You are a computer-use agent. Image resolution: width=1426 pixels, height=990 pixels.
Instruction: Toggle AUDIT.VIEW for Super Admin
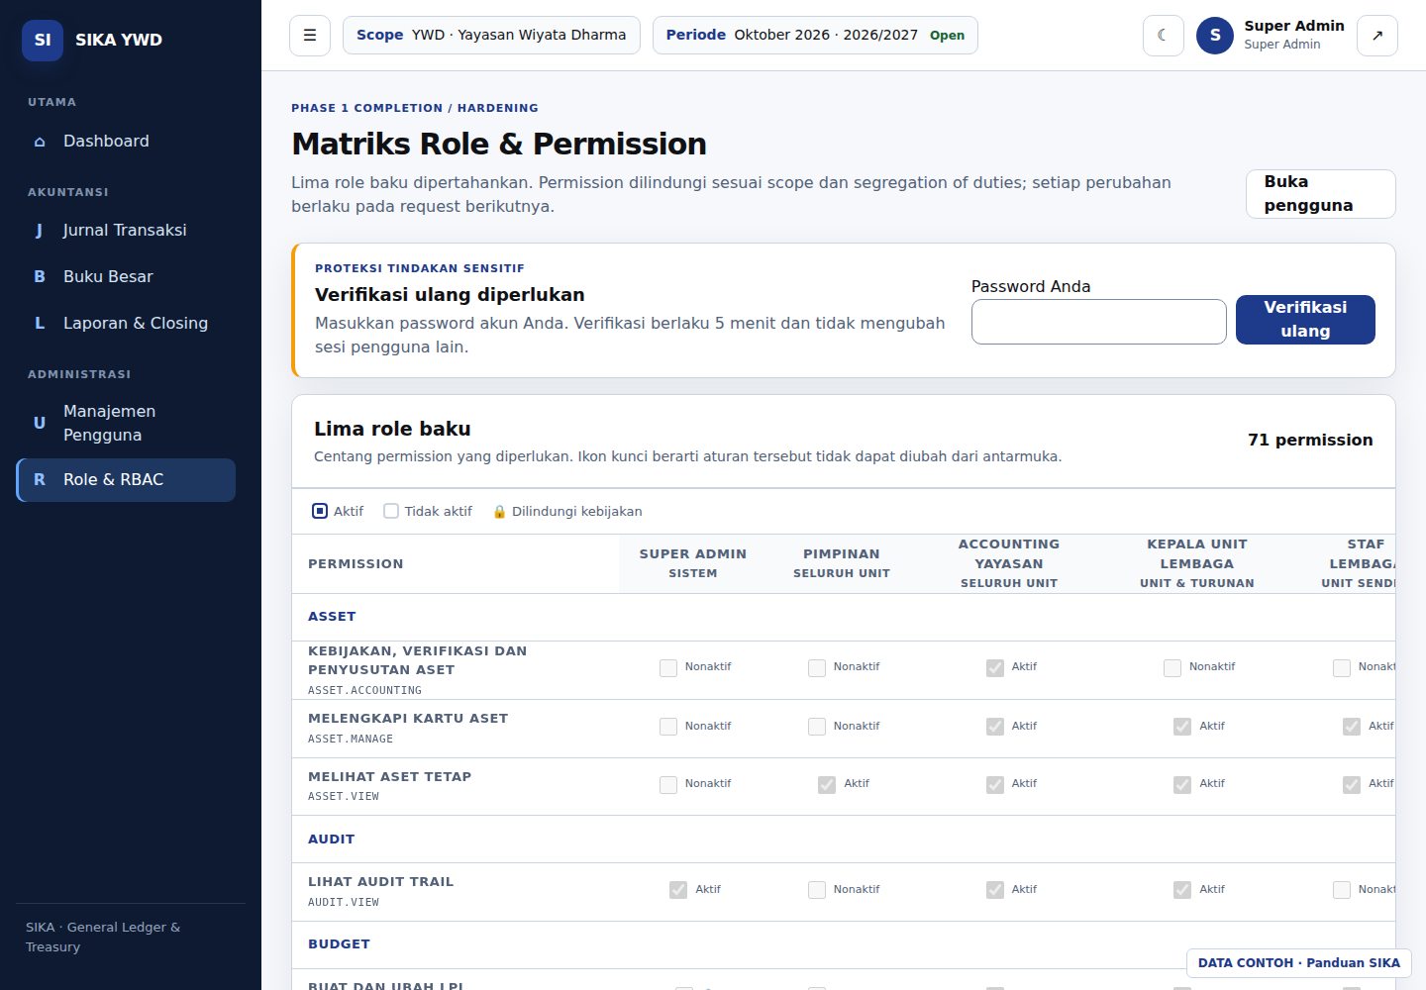(x=678, y=890)
